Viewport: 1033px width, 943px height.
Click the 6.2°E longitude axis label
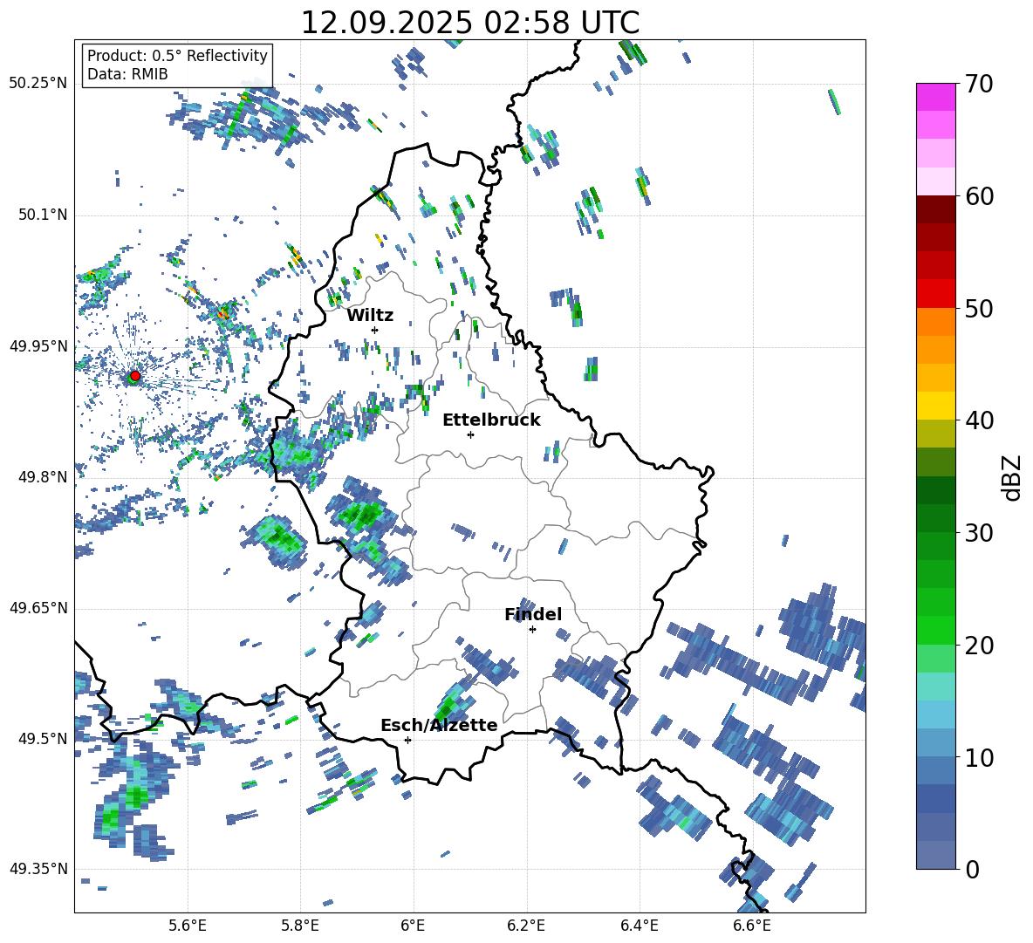click(x=526, y=926)
